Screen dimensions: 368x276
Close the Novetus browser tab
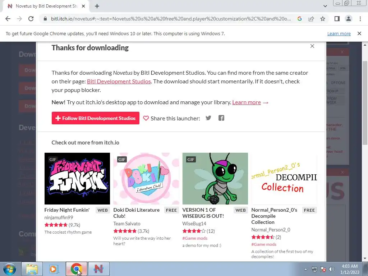click(83, 6)
